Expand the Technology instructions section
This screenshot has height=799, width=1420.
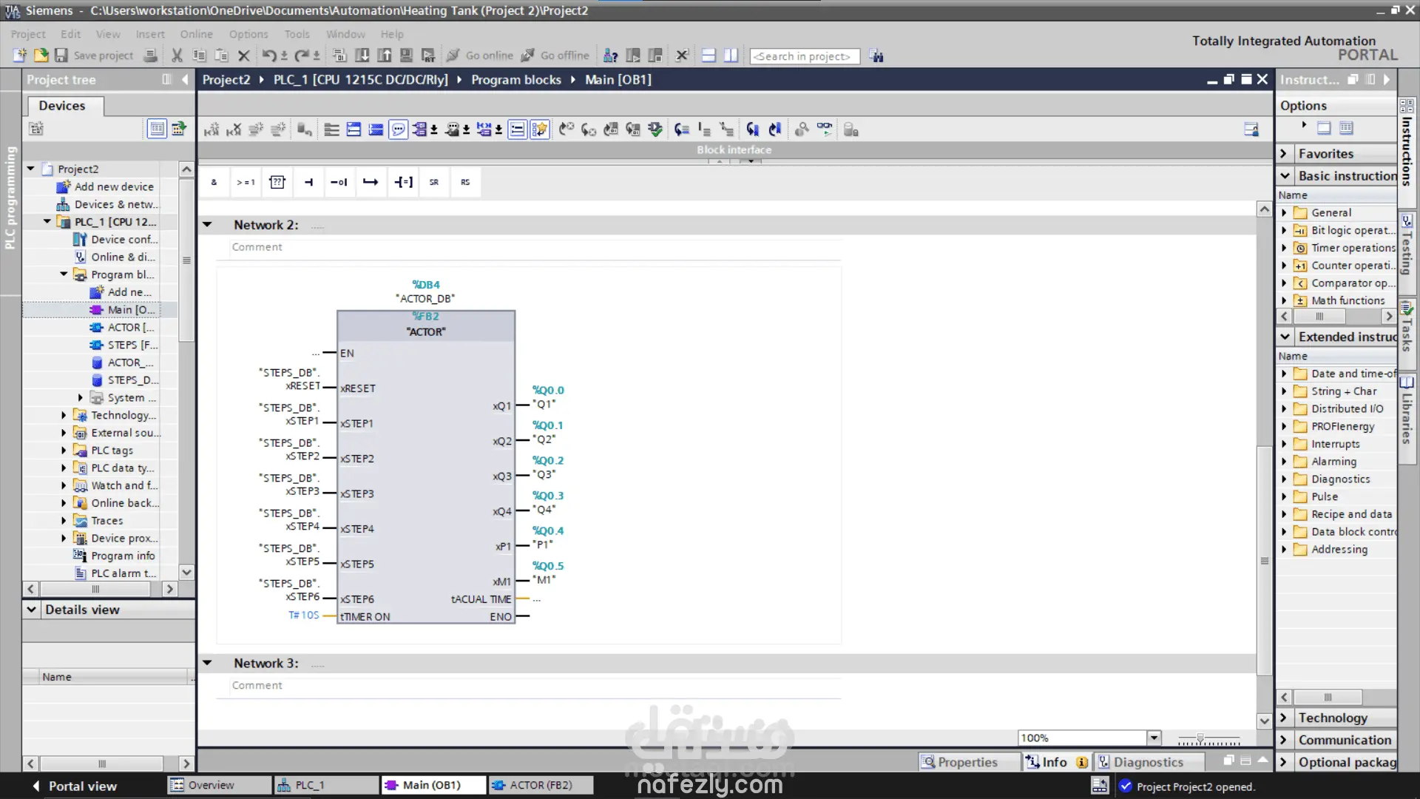tap(1285, 718)
